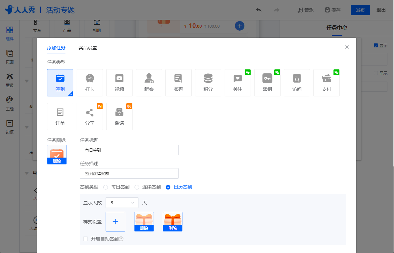The height and width of the screenshot is (253, 394).
Task: Click the 任务标题 input field
Action: (129, 150)
